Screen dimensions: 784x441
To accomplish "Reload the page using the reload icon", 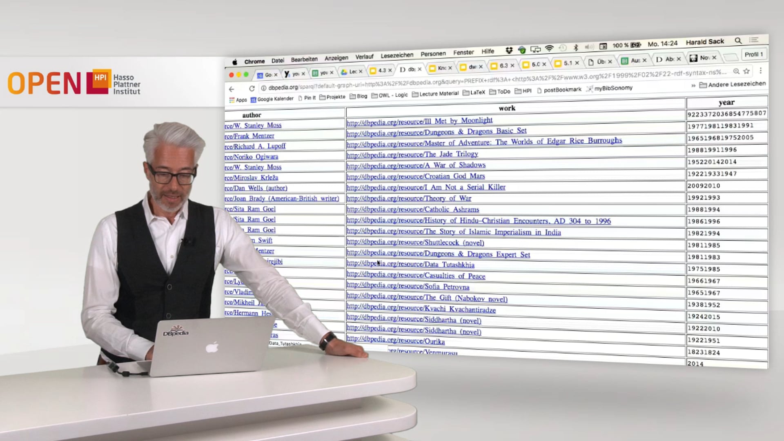I will pyautogui.click(x=251, y=88).
